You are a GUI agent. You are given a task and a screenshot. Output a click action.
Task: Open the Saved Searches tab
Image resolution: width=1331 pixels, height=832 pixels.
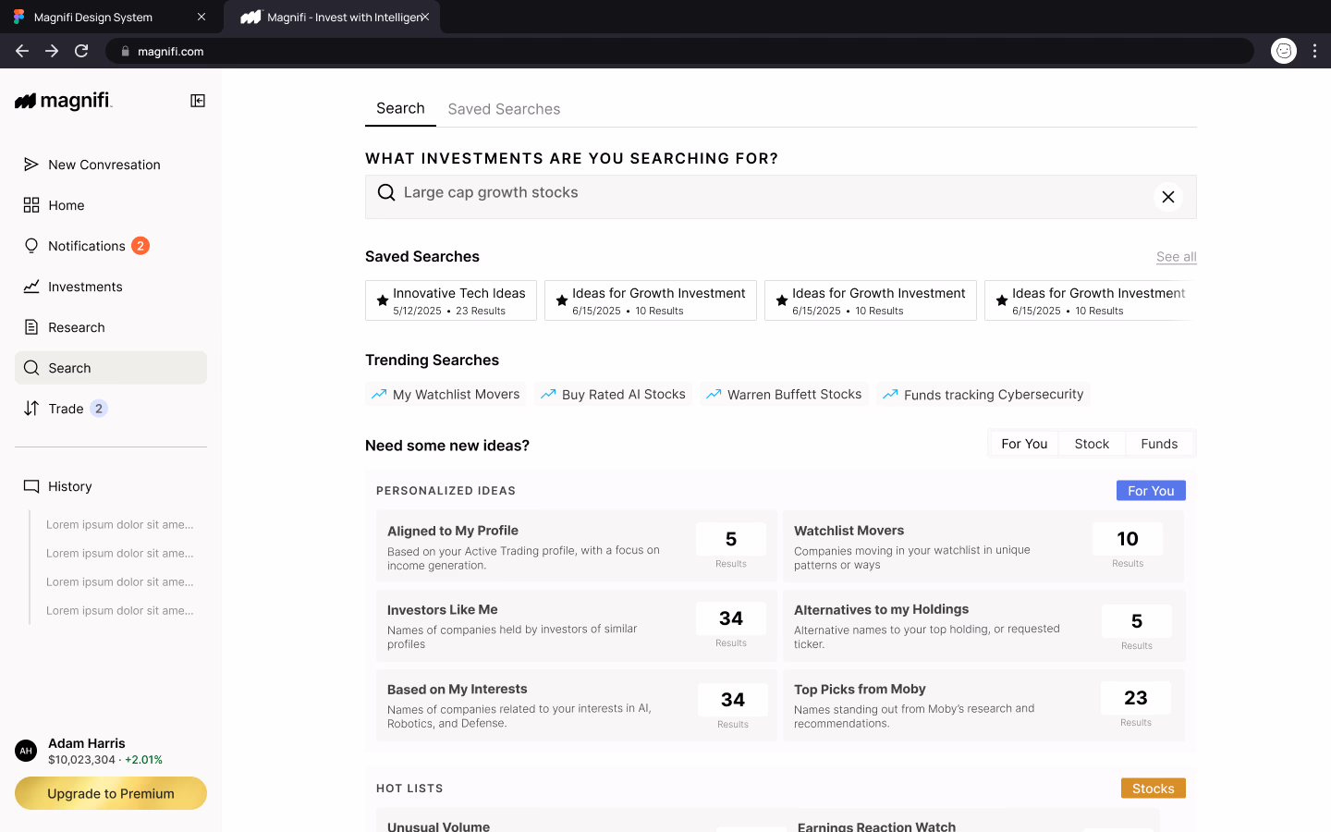click(504, 109)
